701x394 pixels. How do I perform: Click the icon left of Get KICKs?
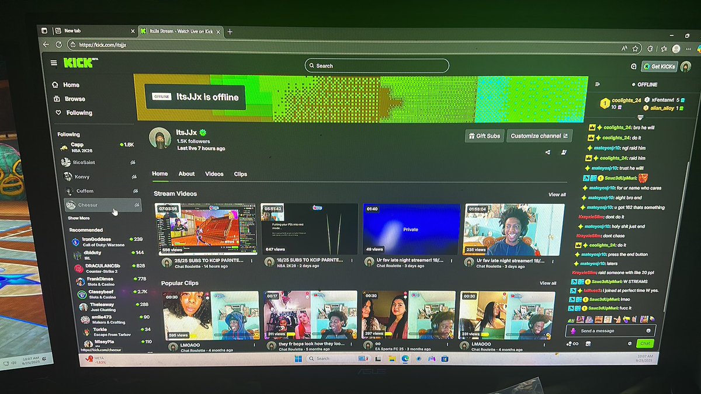point(634,67)
